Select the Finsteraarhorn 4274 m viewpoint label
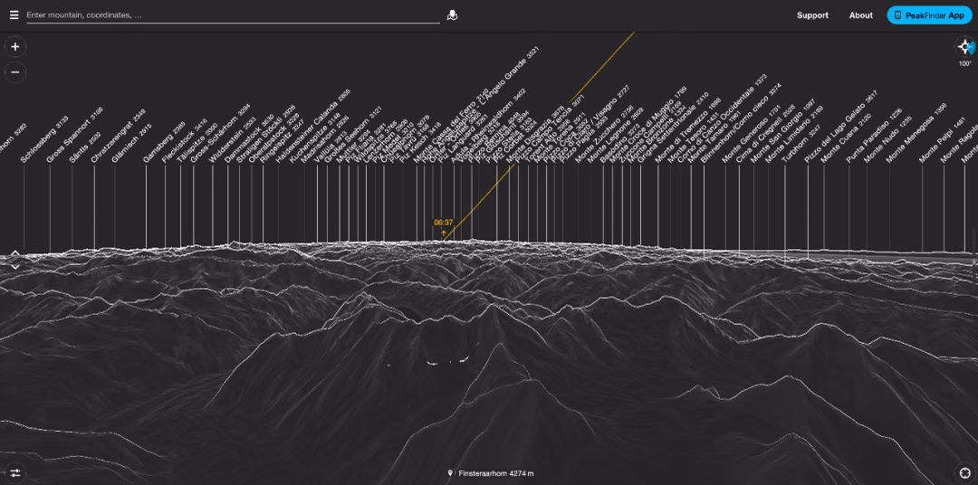The image size is (978, 485). [496, 474]
